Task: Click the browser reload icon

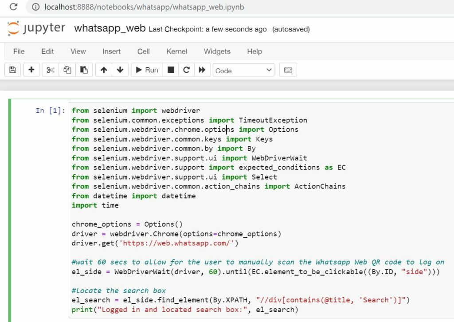Action: (x=13, y=7)
